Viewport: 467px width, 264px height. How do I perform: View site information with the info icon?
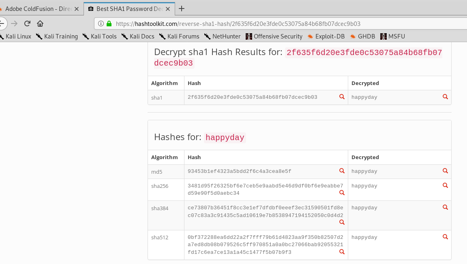[101, 24]
